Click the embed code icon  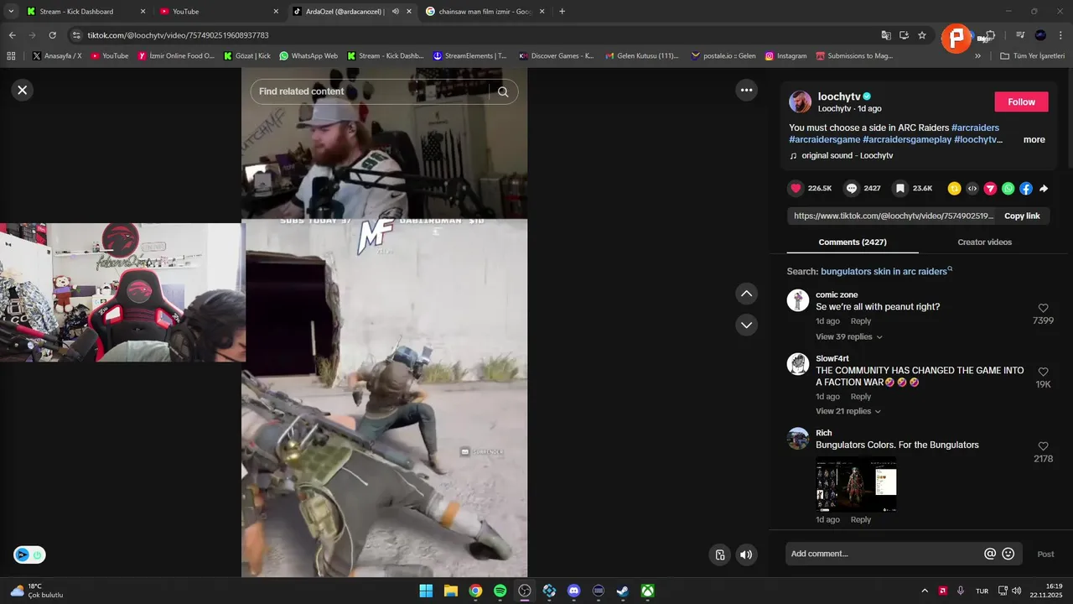click(972, 189)
